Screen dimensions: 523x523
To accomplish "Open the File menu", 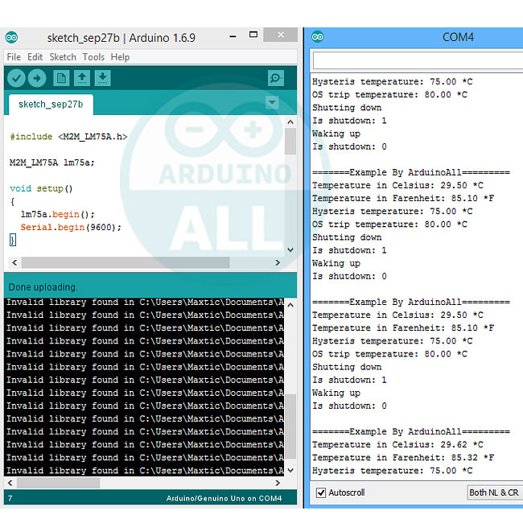I will (x=14, y=57).
